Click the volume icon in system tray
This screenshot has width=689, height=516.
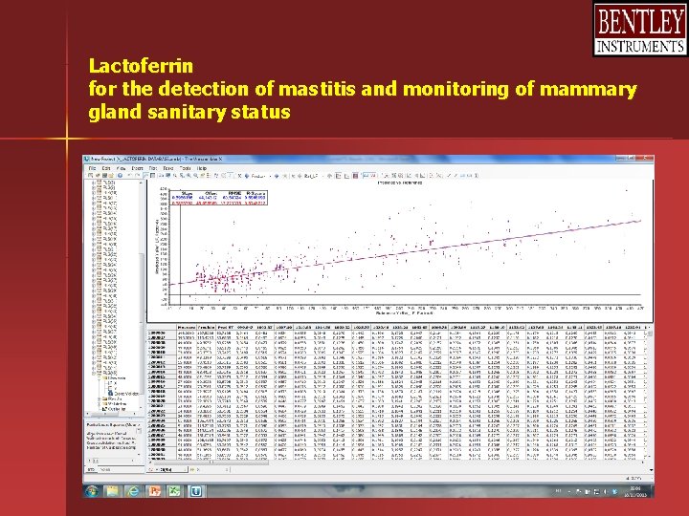(x=606, y=491)
